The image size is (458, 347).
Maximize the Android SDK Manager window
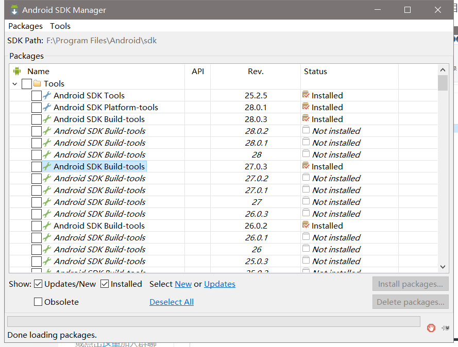408,10
